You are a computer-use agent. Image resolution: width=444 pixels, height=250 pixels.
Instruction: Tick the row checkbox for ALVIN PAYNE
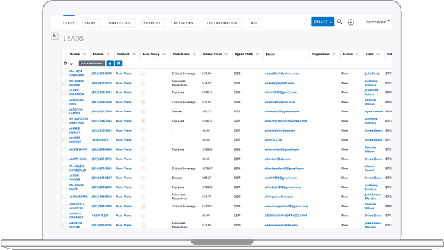pos(65,197)
